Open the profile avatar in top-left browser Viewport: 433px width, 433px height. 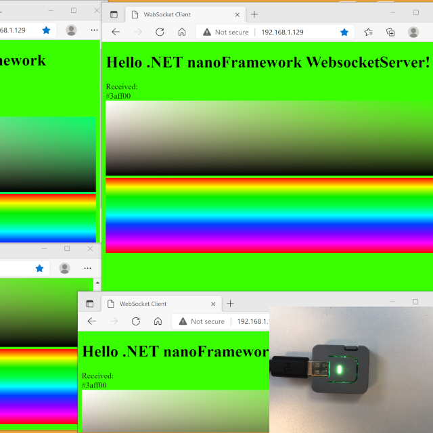pos(71,30)
